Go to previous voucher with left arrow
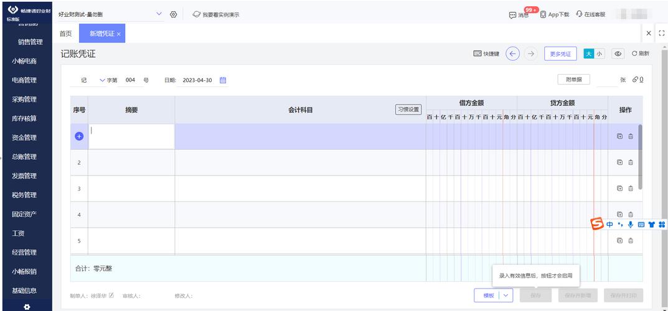Image resolution: width=668 pixels, height=311 pixels. (x=512, y=53)
